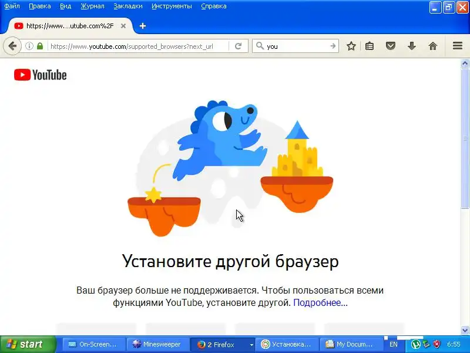Show bookmarks list icon in toolbar
470x353 pixels.
click(x=370, y=46)
